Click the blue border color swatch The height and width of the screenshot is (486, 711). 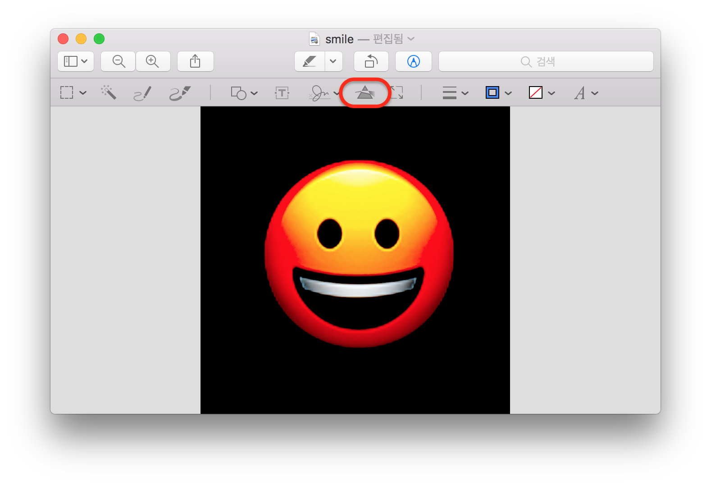tap(492, 92)
